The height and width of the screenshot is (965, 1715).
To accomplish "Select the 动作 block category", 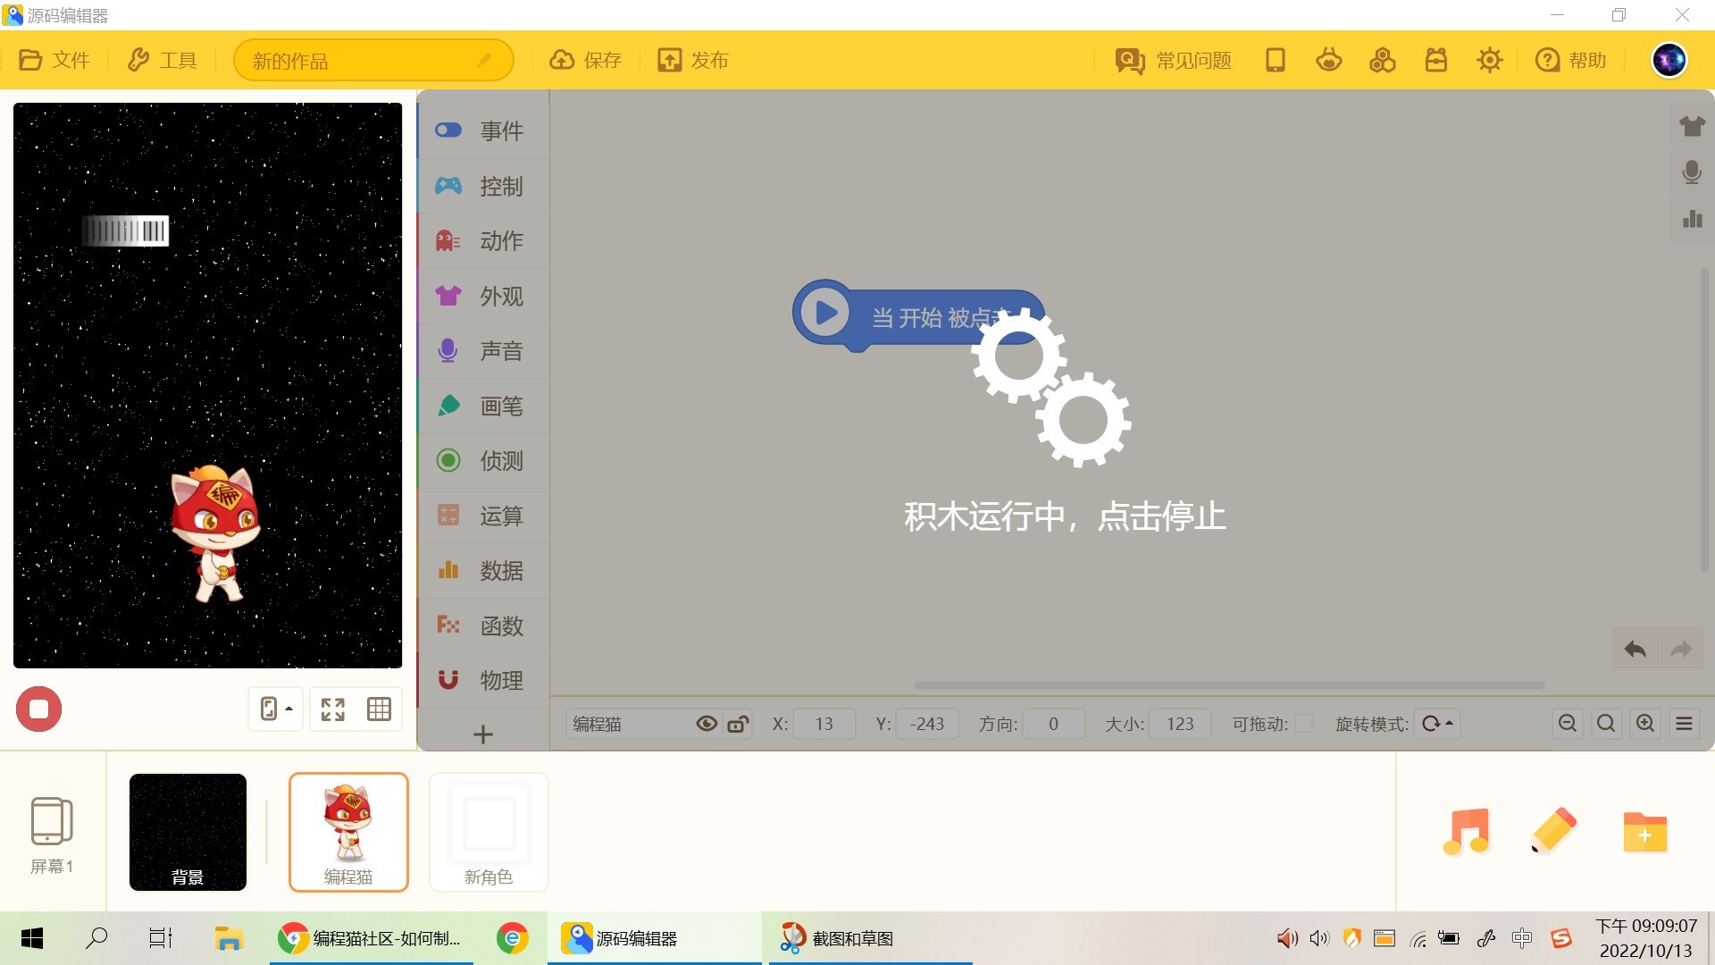I will click(x=483, y=240).
